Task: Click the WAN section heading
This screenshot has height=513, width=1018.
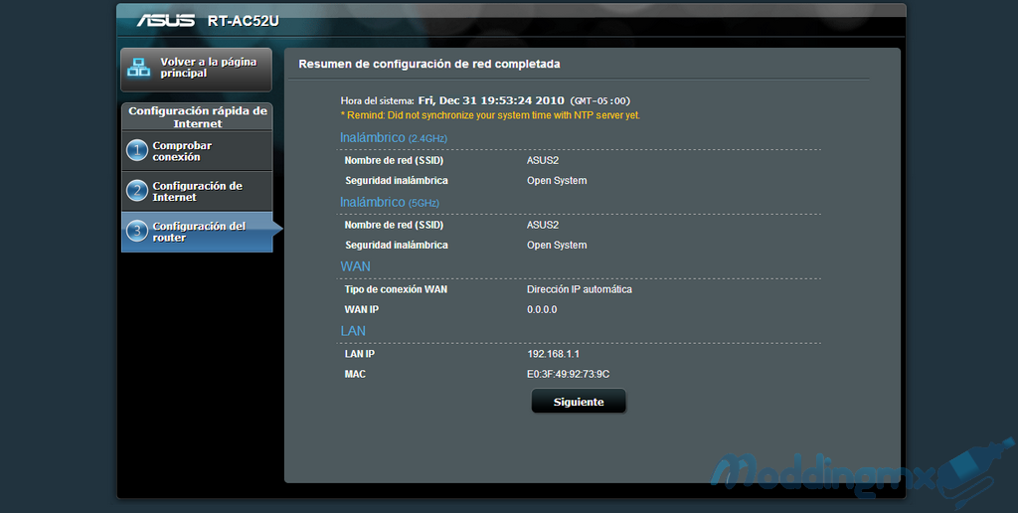Action: (x=355, y=266)
